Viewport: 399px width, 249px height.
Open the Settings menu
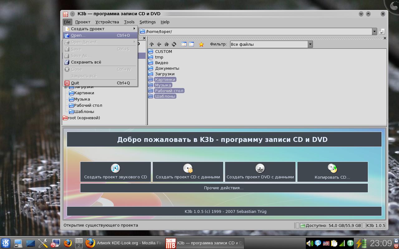point(147,22)
